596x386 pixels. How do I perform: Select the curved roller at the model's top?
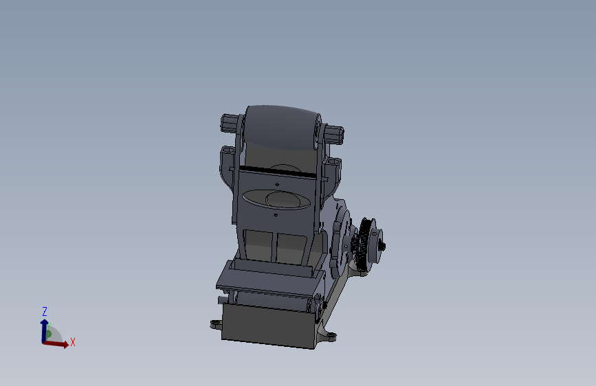pyautogui.click(x=280, y=127)
